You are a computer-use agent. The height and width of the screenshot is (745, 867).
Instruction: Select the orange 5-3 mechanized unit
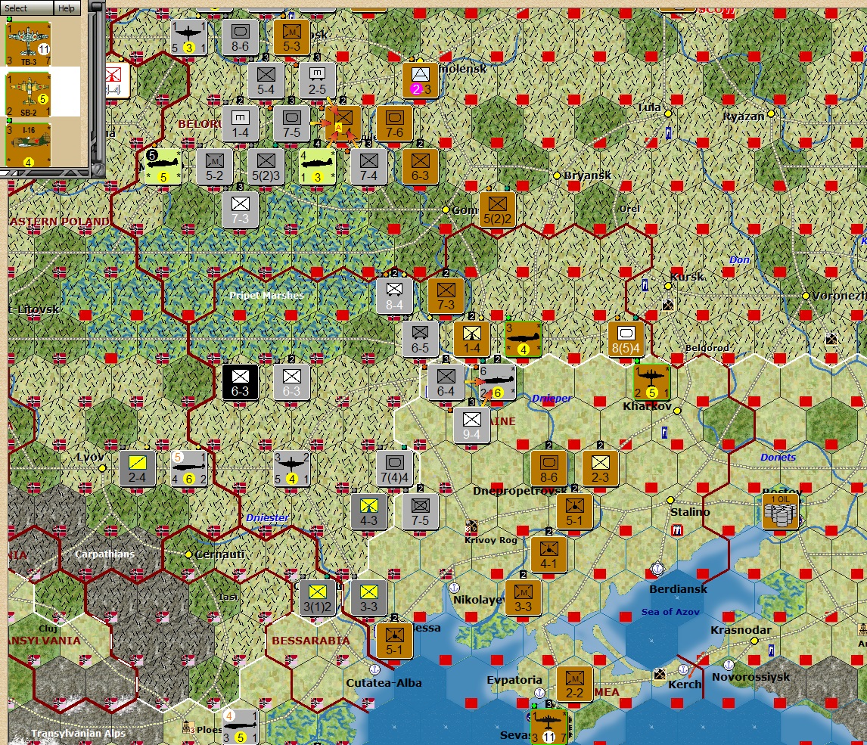click(x=291, y=37)
